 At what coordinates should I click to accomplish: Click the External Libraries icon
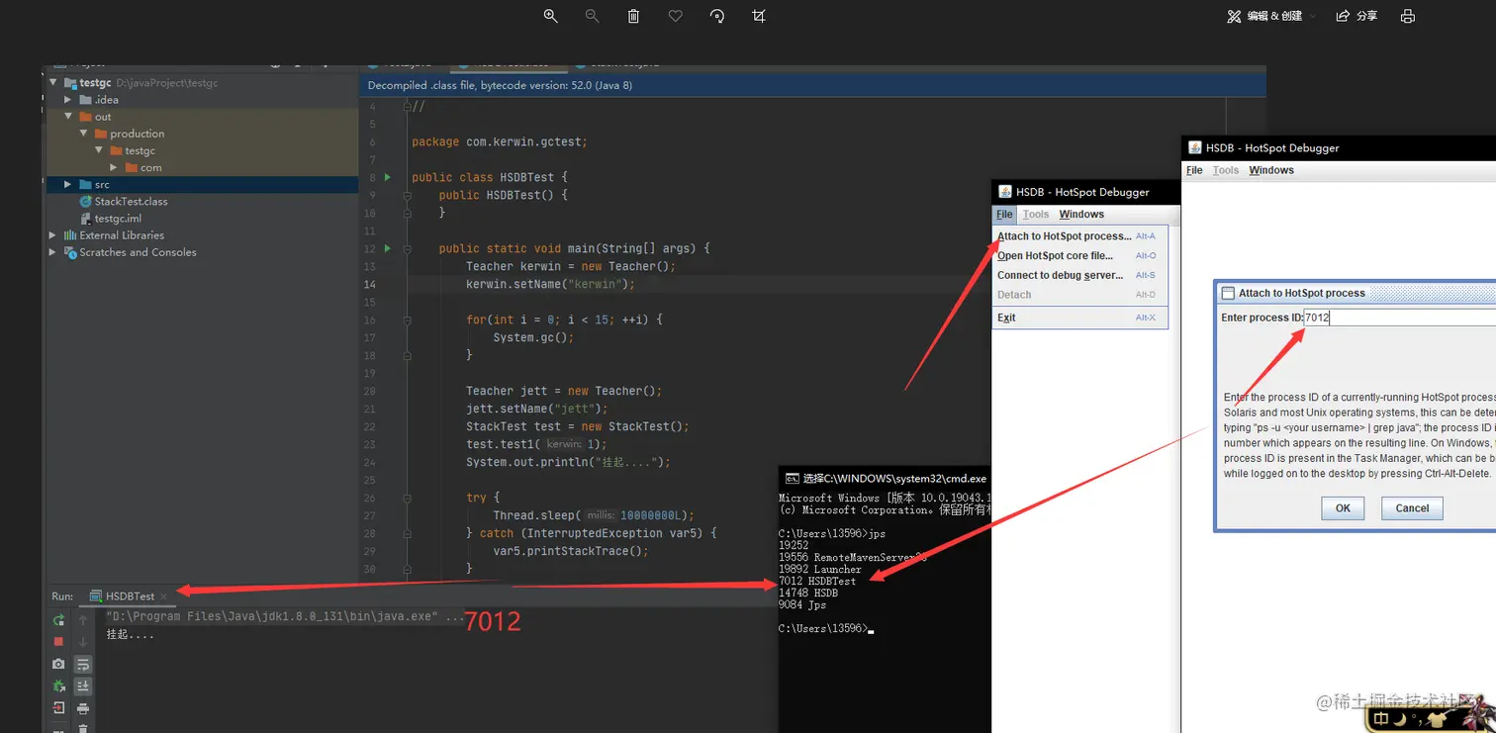tap(70, 235)
